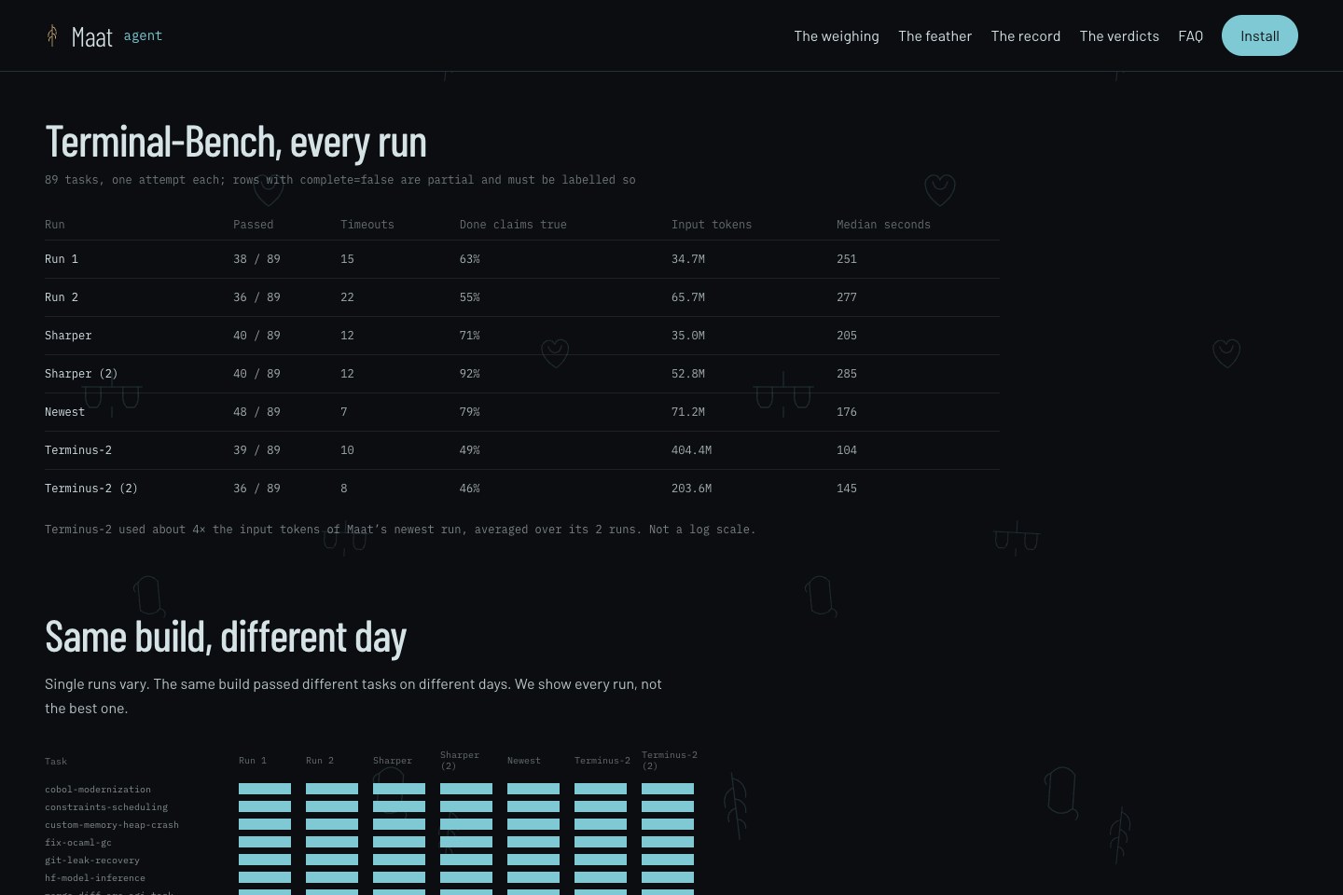Click the Install button

[1260, 35]
